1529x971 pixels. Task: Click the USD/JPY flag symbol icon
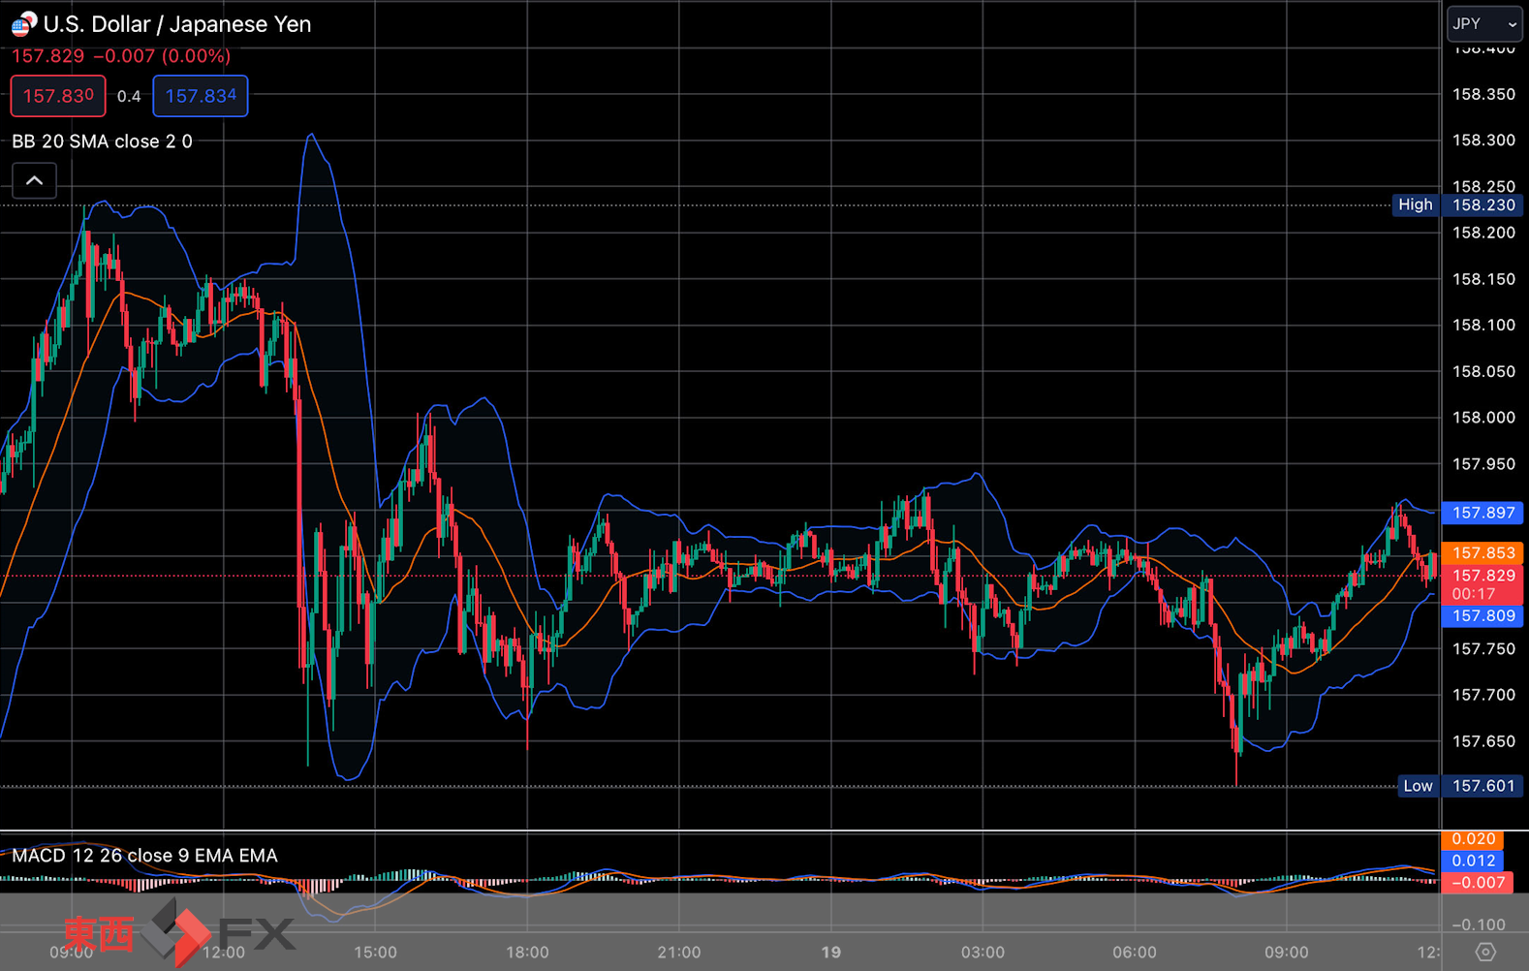click(23, 23)
